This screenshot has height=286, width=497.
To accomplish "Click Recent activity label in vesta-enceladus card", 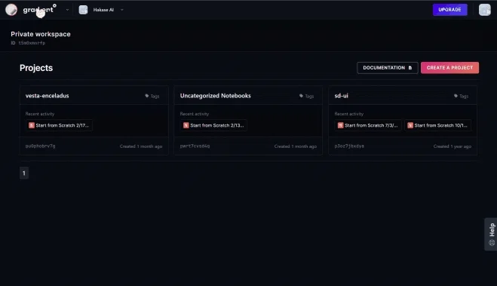I will pyautogui.click(x=40, y=114).
